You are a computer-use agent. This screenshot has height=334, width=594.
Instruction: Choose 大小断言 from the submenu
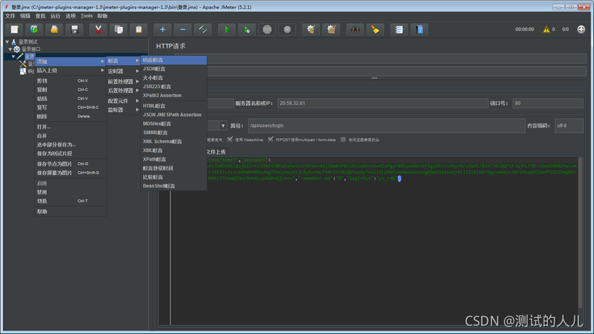coord(174,78)
